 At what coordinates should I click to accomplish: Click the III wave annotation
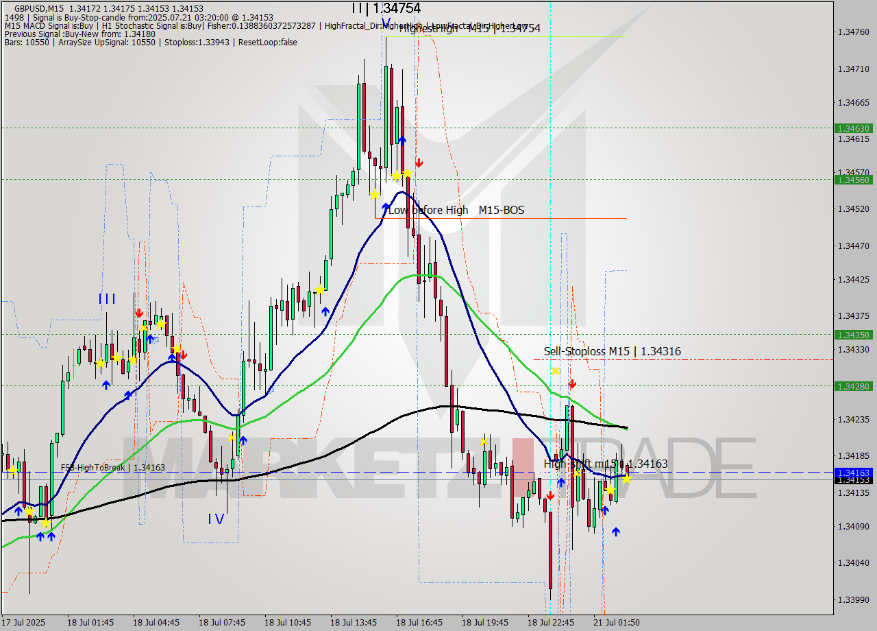coord(107,298)
